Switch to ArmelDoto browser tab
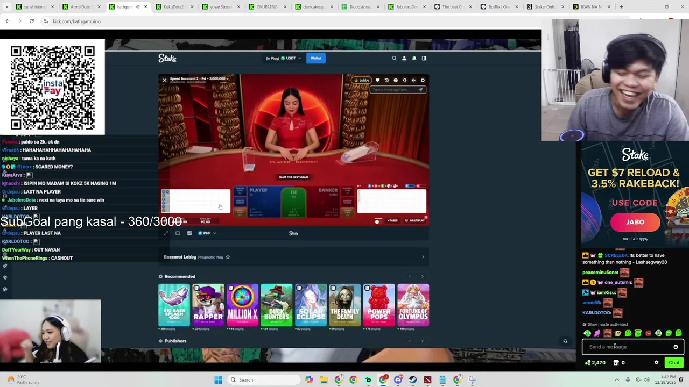 click(82, 7)
